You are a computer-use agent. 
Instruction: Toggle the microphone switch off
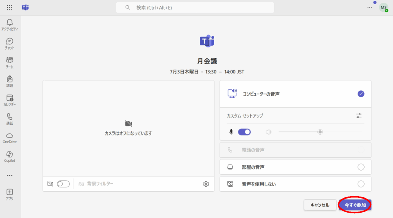click(244, 132)
